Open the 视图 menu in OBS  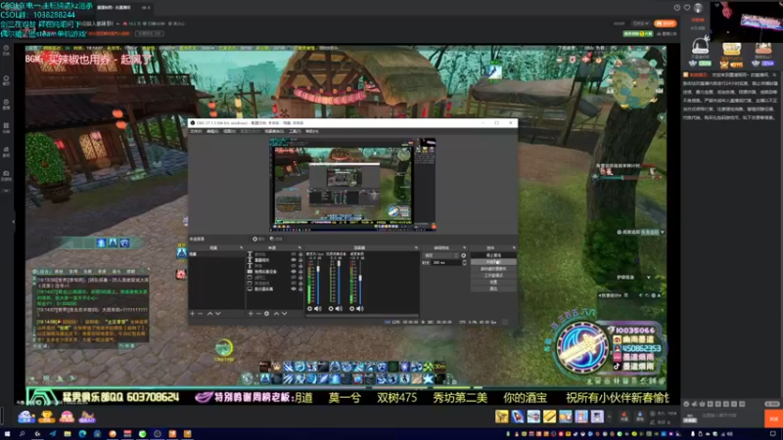(x=229, y=131)
